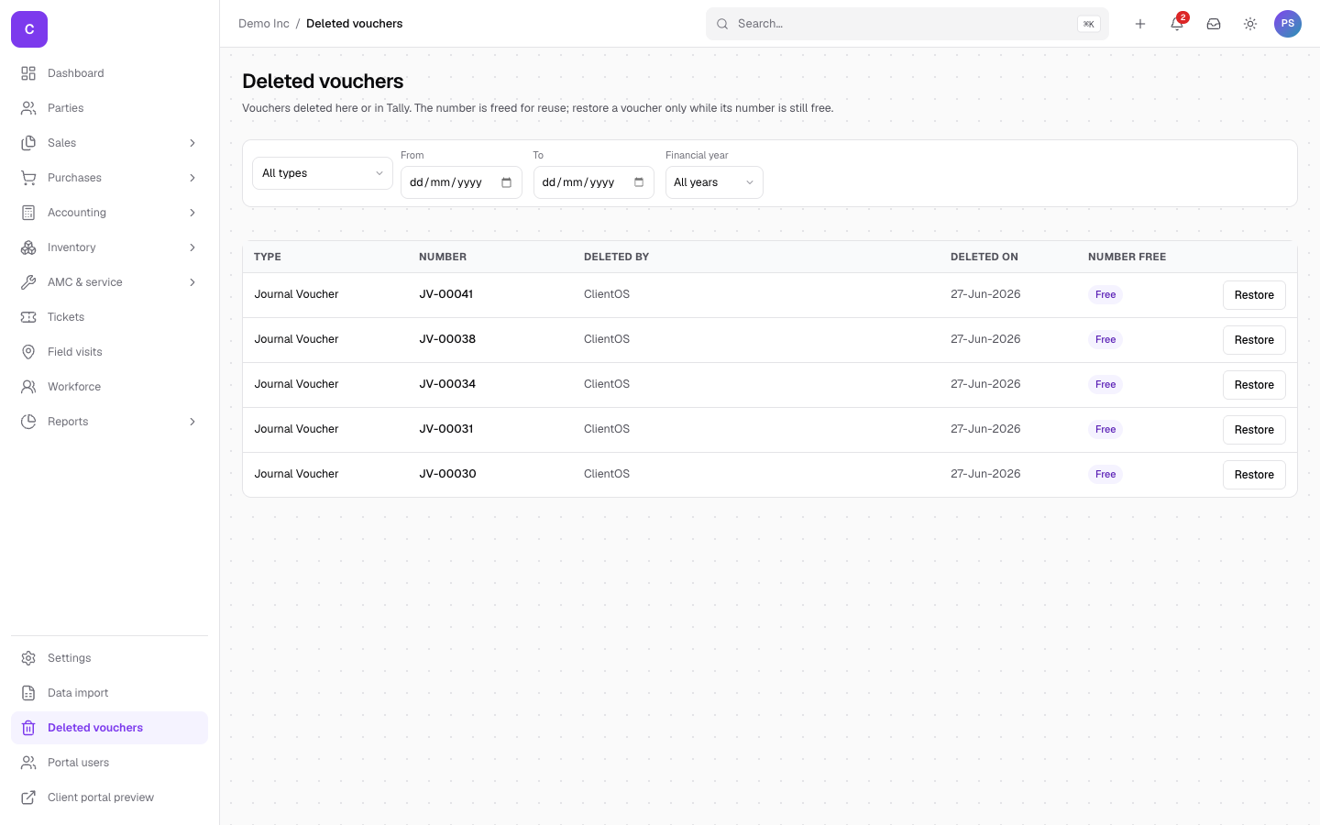Open the All types dropdown
The height and width of the screenshot is (825, 1320).
pyautogui.click(x=323, y=173)
